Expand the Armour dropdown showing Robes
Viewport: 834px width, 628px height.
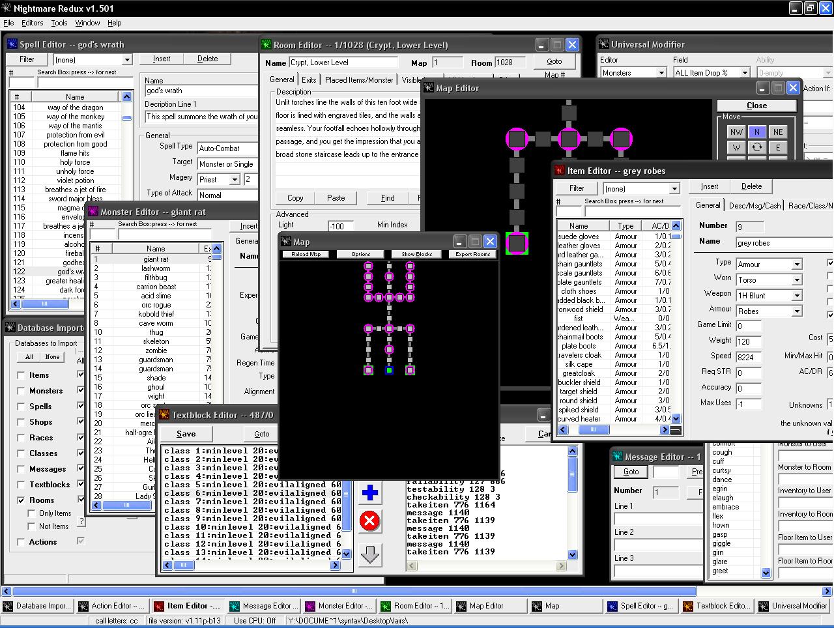(x=796, y=311)
